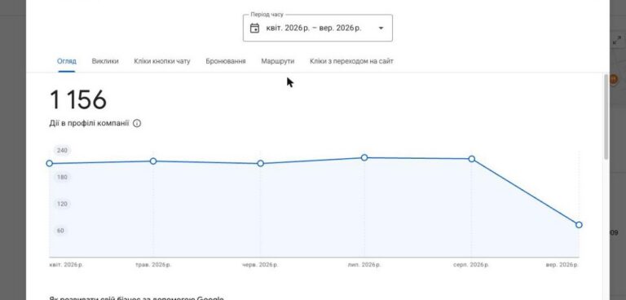Click the 240 axis label
The height and width of the screenshot is (300, 626).
pos(62,150)
